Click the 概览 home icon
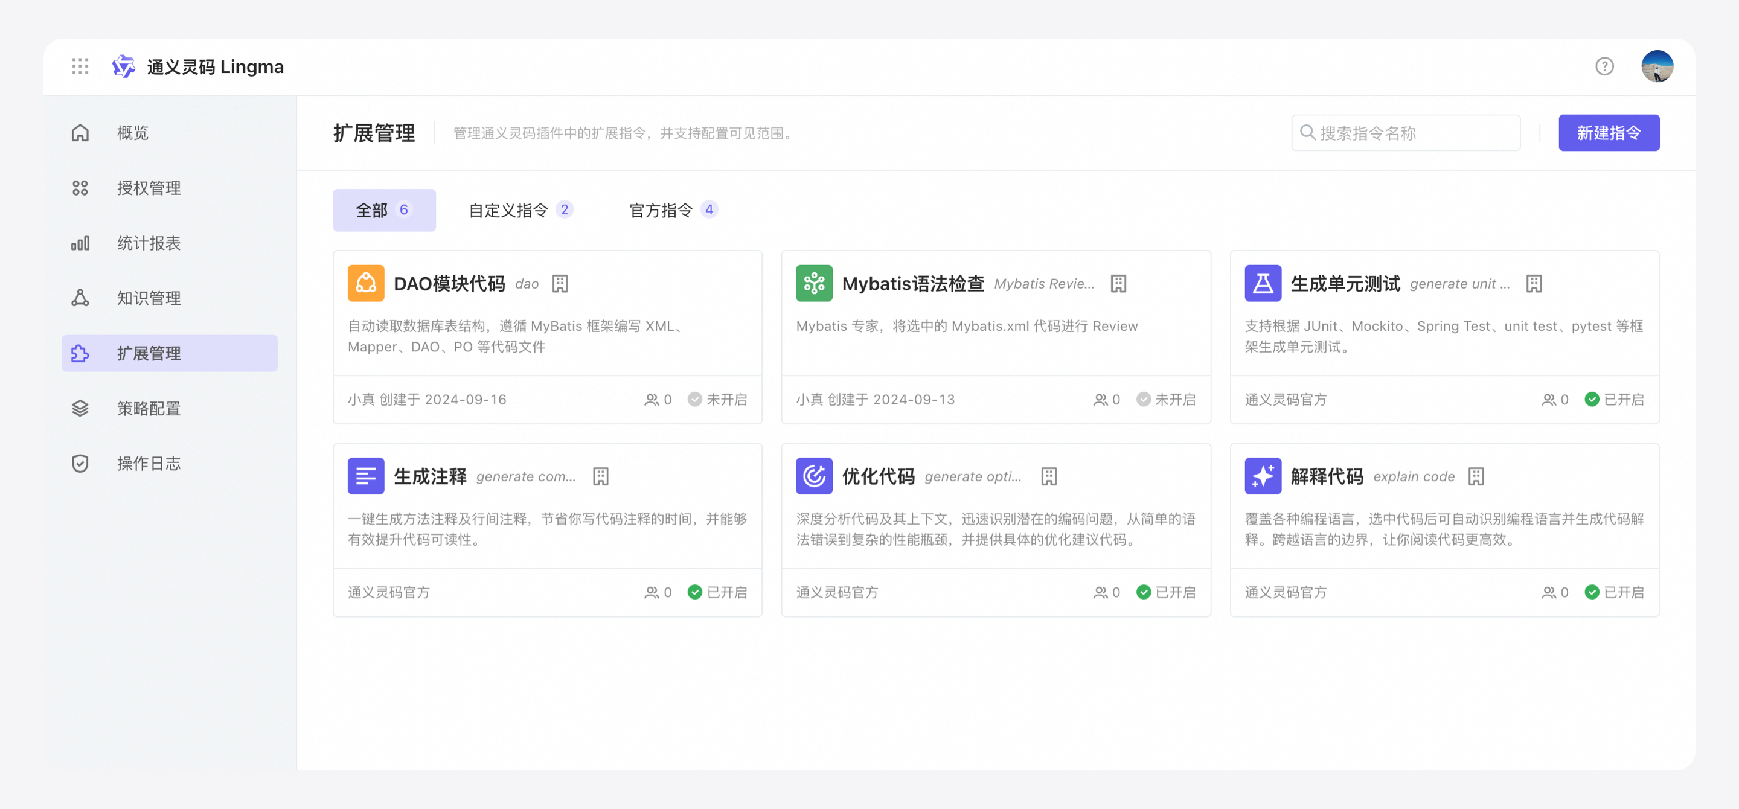 [80, 132]
